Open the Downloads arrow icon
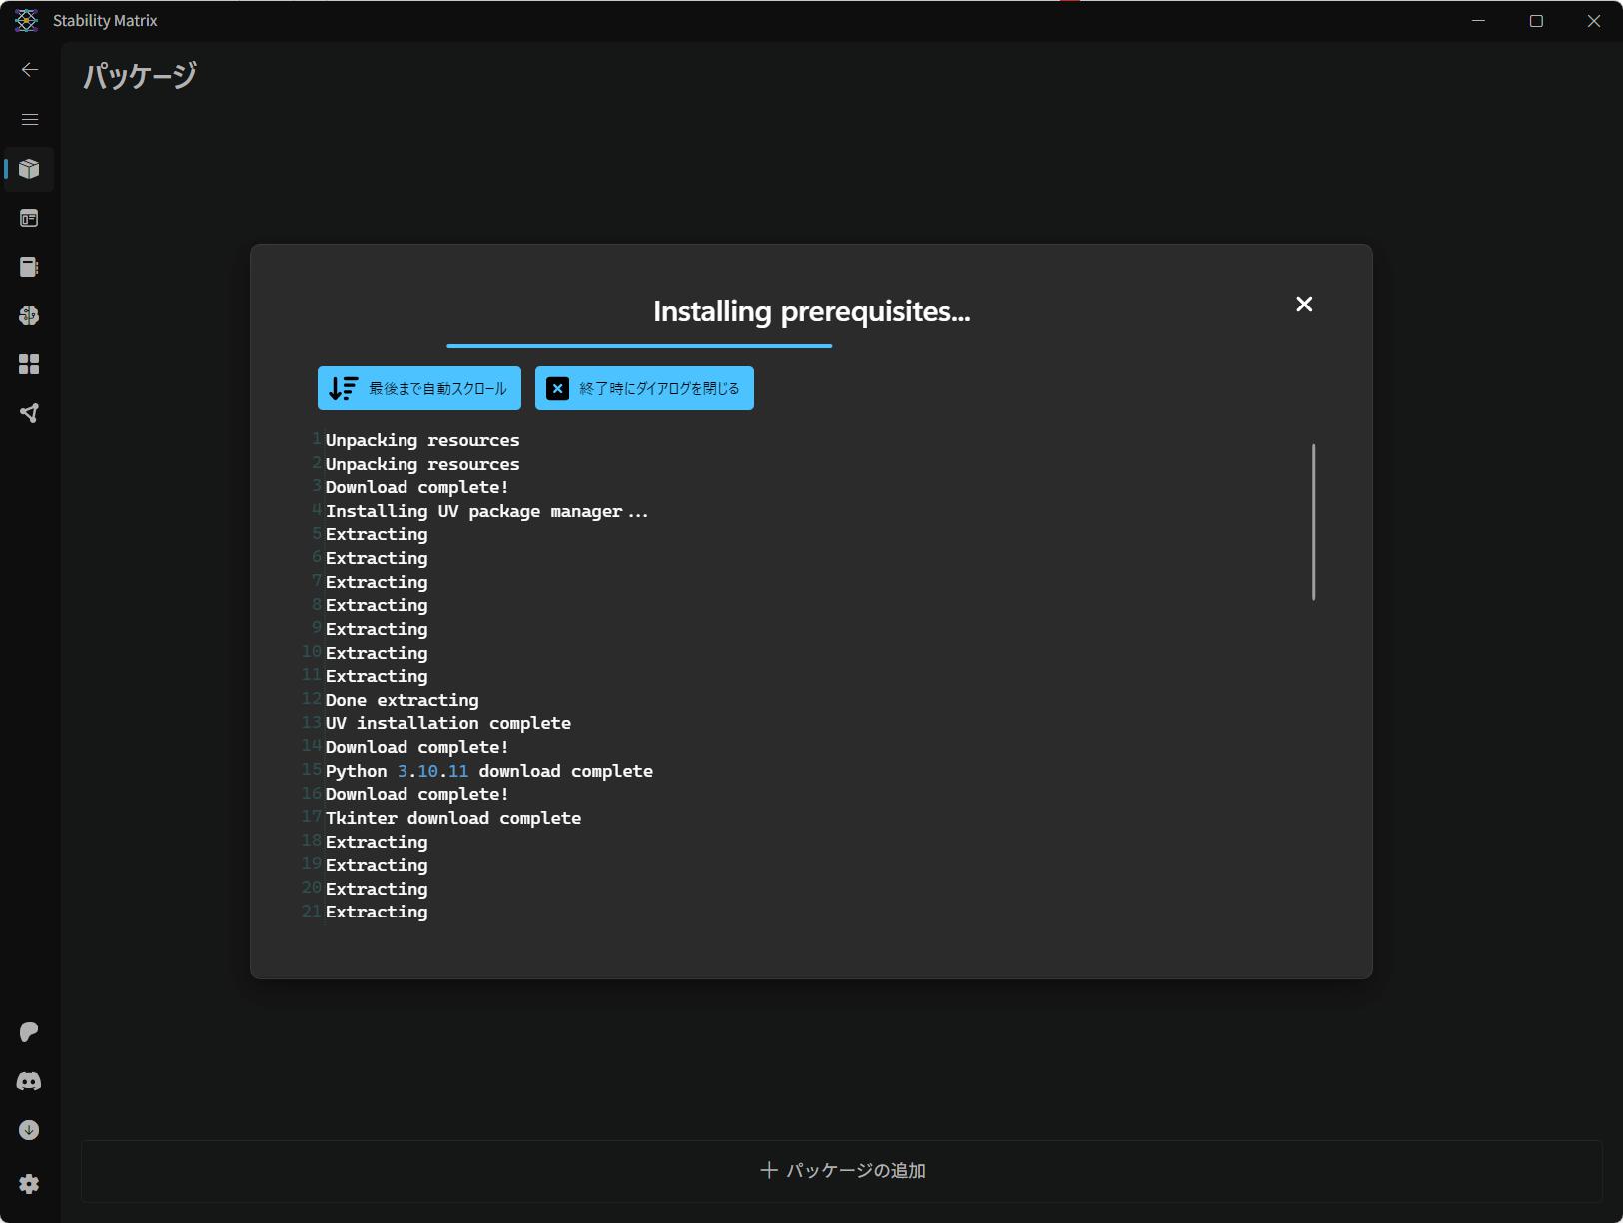The image size is (1623, 1223). pos(29,1130)
